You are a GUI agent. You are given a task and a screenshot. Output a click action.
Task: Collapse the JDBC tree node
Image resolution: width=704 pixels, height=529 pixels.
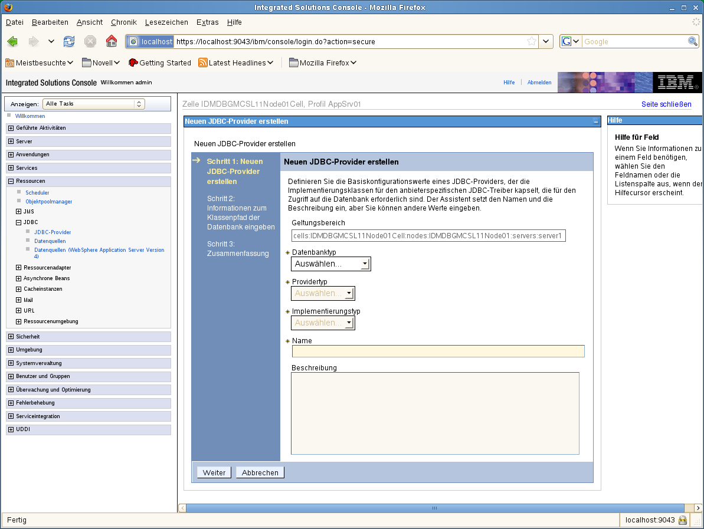[x=18, y=222]
